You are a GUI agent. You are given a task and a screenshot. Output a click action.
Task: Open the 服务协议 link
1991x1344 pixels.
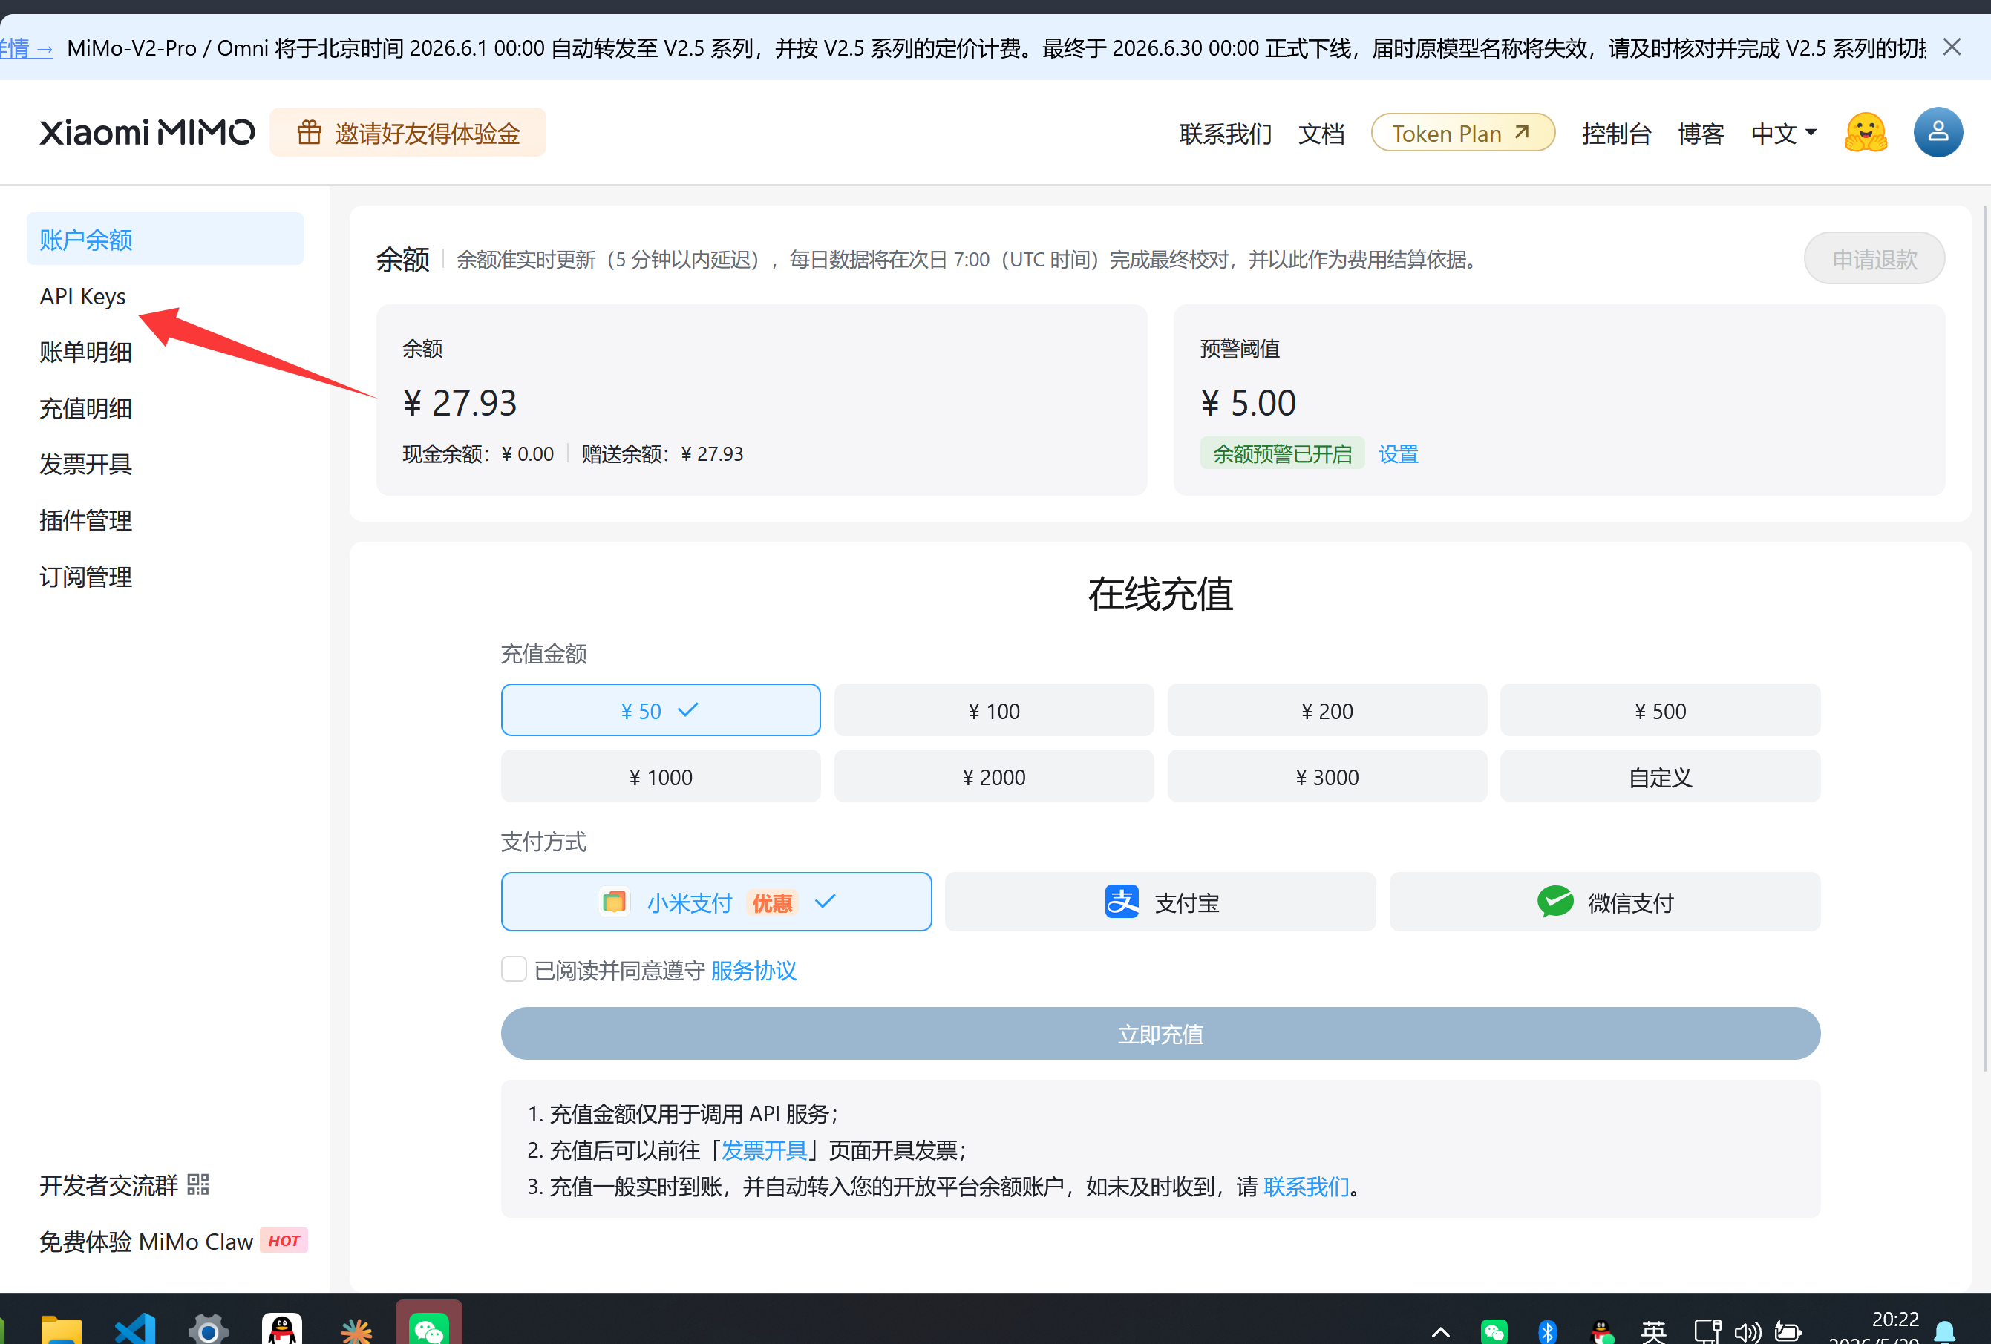click(753, 970)
